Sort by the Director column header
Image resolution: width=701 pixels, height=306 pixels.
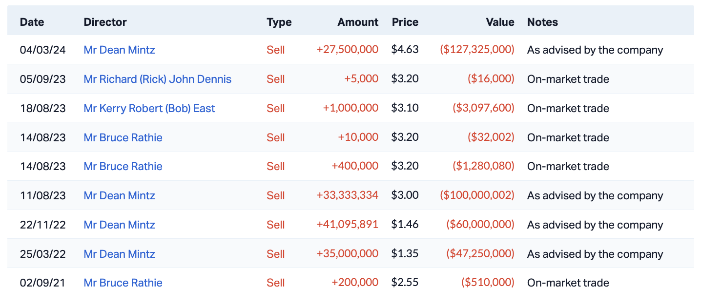(105, 22)
